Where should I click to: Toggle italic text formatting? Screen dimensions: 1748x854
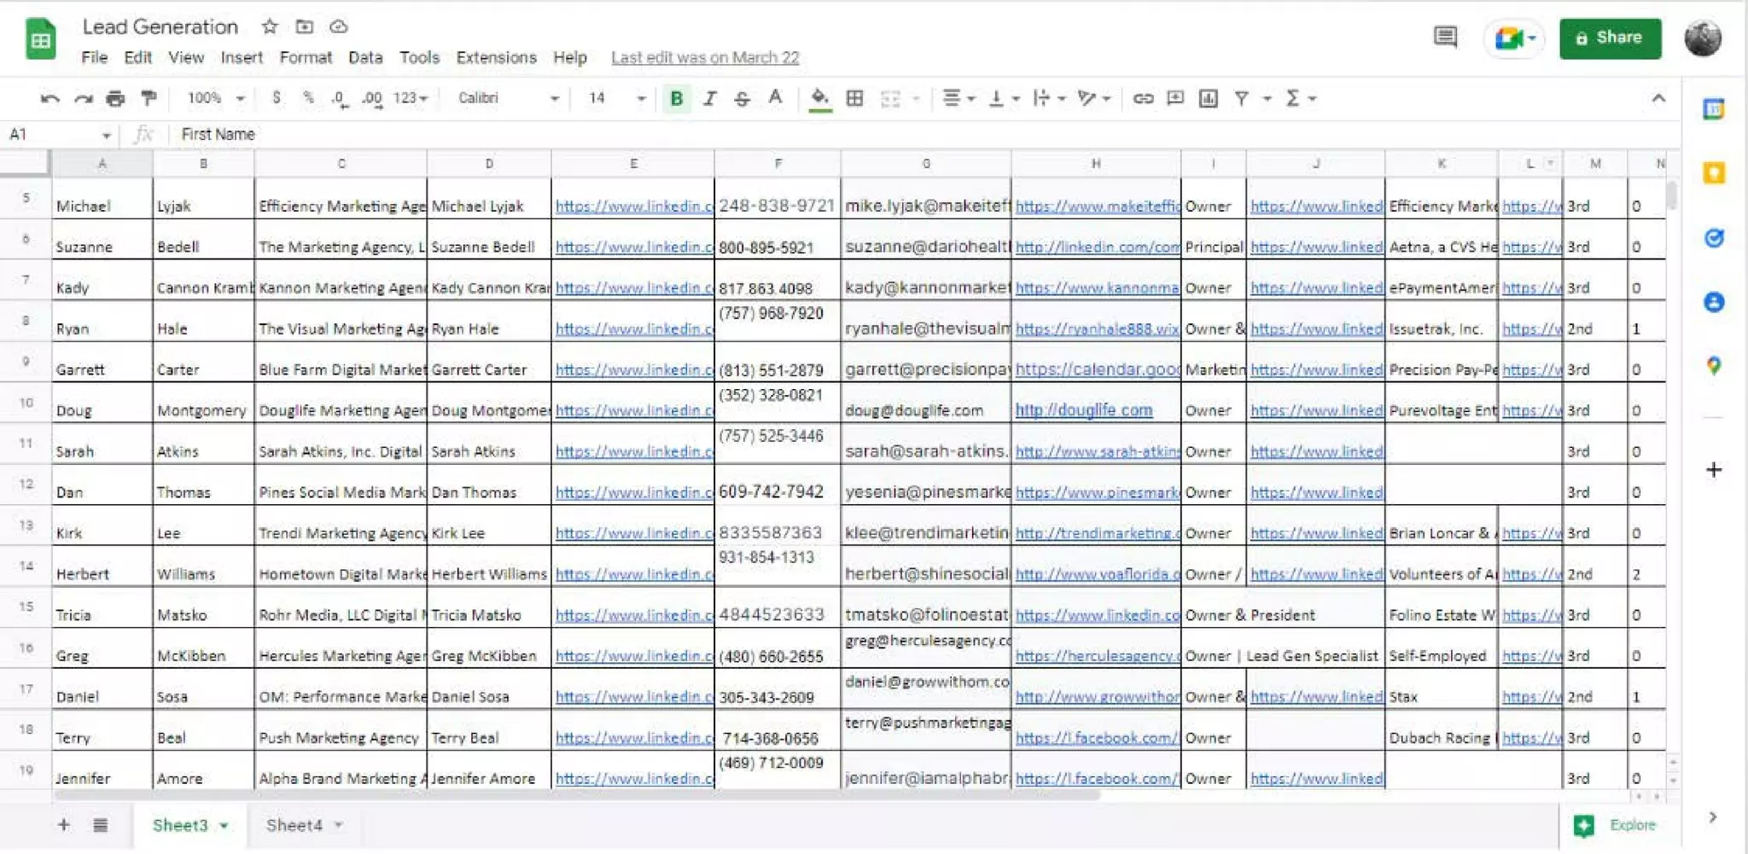[709, 99]
